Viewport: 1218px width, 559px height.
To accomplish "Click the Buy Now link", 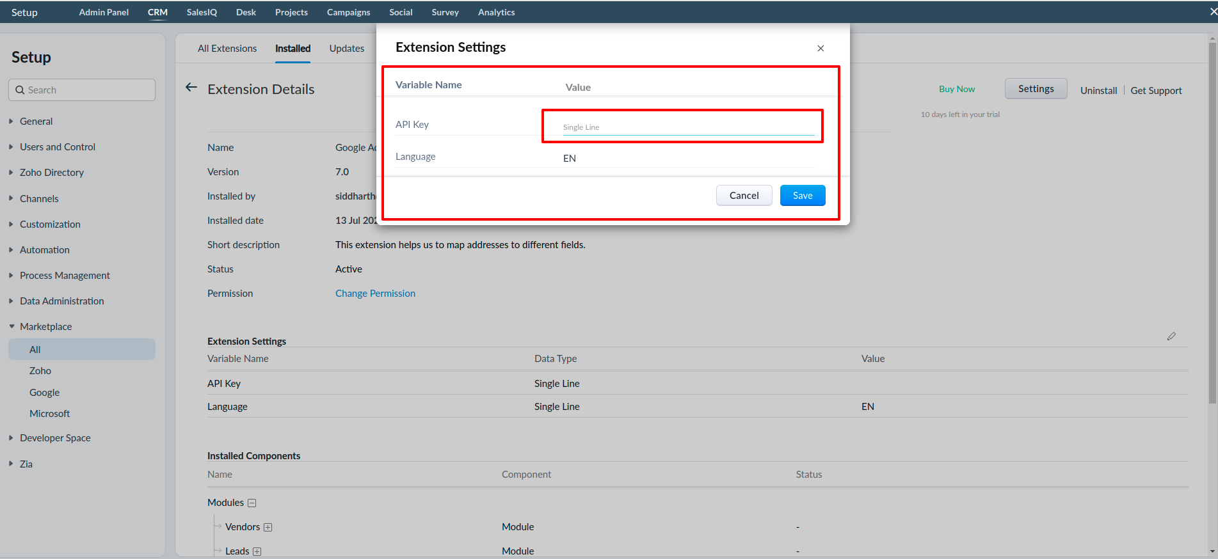I will (957, 89).
